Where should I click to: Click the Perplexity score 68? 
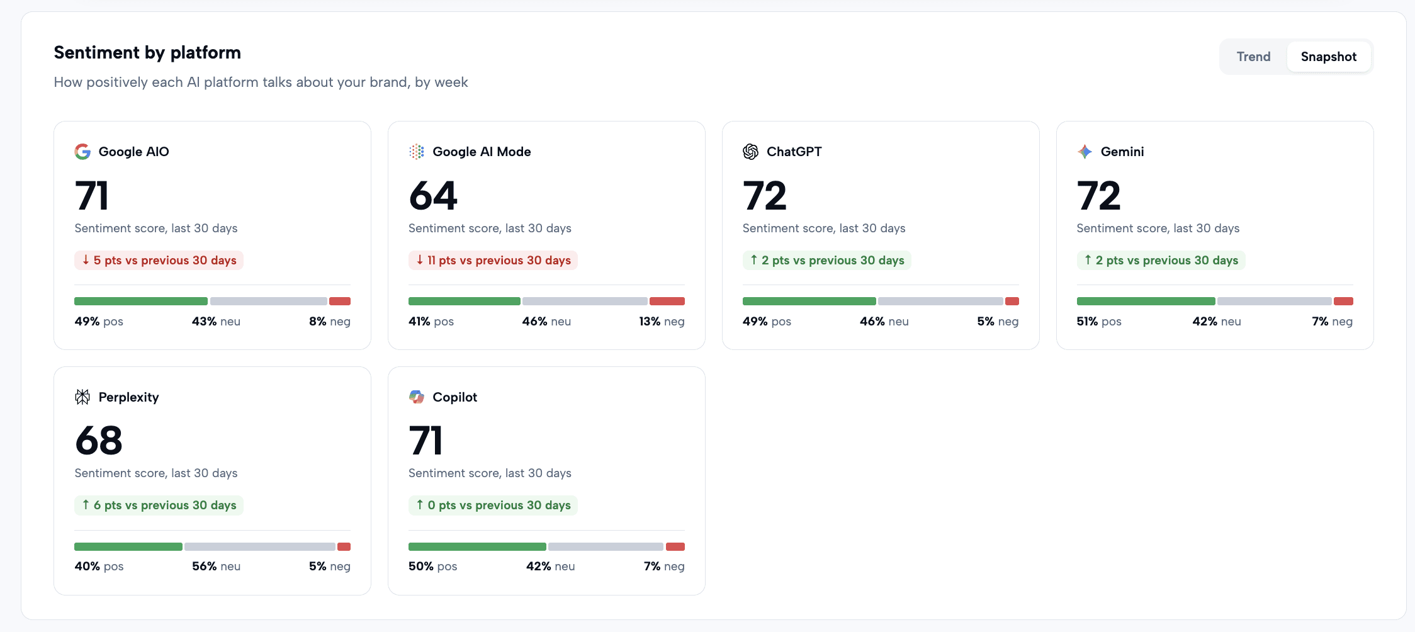(x=99, y=441)
